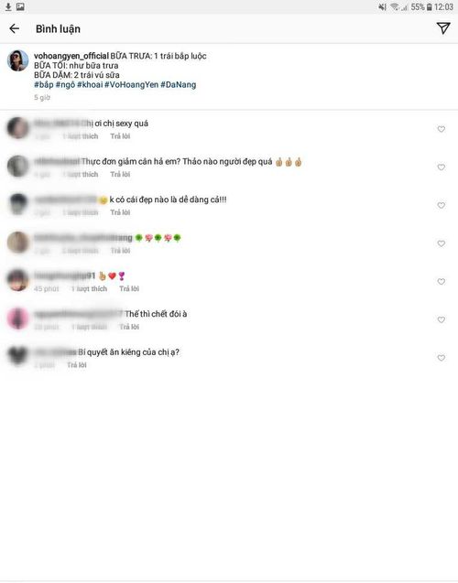Reply to the "Thế thì chết đói à" comment

(129, 327)
